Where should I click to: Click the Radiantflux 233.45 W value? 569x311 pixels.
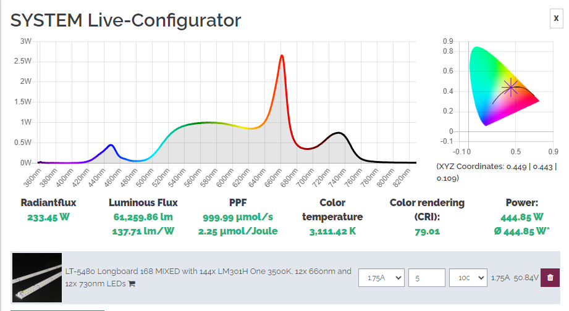pos(48,217)
